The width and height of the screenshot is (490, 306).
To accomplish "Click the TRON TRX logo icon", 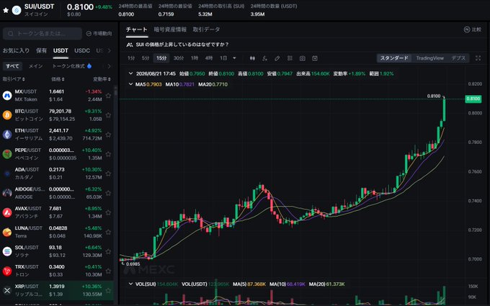I will point(7,271).
